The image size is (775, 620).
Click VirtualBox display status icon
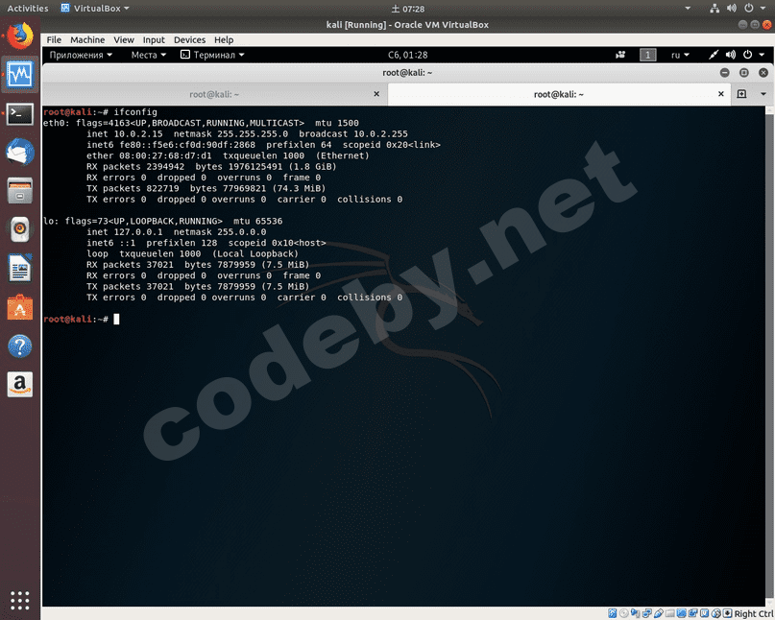682,613
